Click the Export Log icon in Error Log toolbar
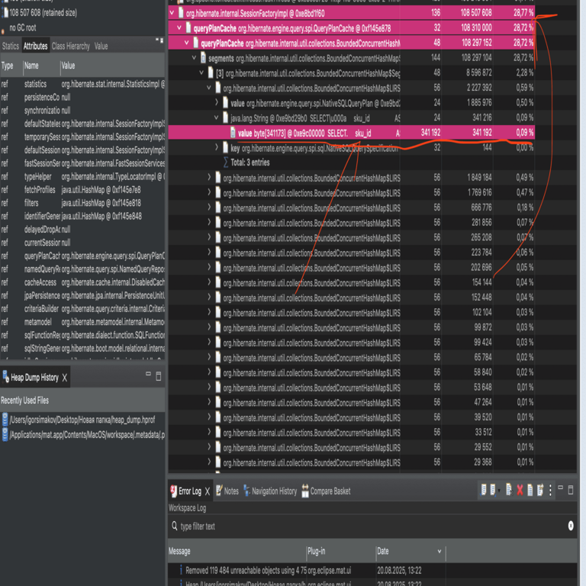This screenshot has width=586, height=586. click(485, 491)
